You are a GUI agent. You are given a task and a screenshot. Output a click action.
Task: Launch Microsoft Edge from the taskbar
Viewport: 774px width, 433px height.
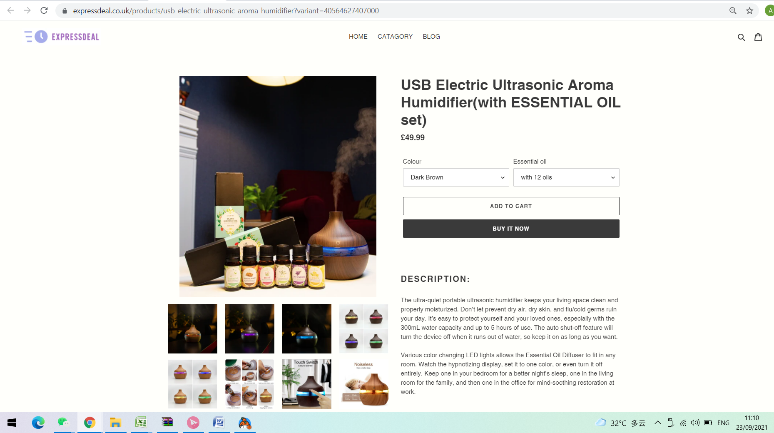pos(38,423)
